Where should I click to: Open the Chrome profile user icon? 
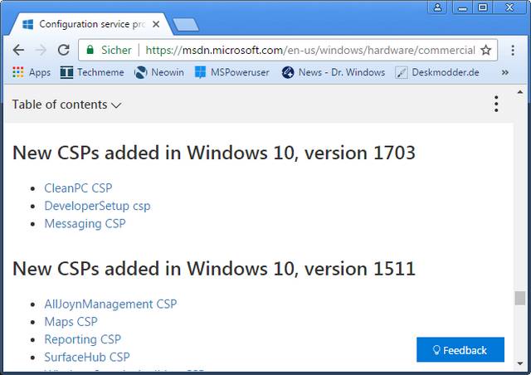coord(437,7)
